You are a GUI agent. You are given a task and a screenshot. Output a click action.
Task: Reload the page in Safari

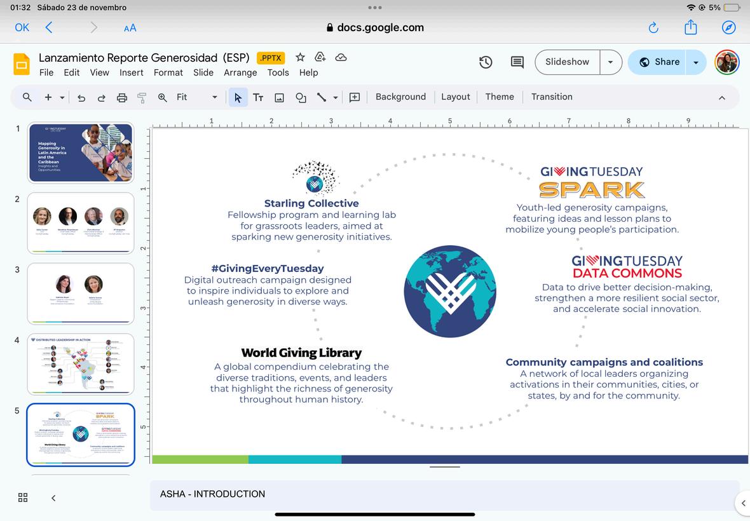click(x=653, y=28)
